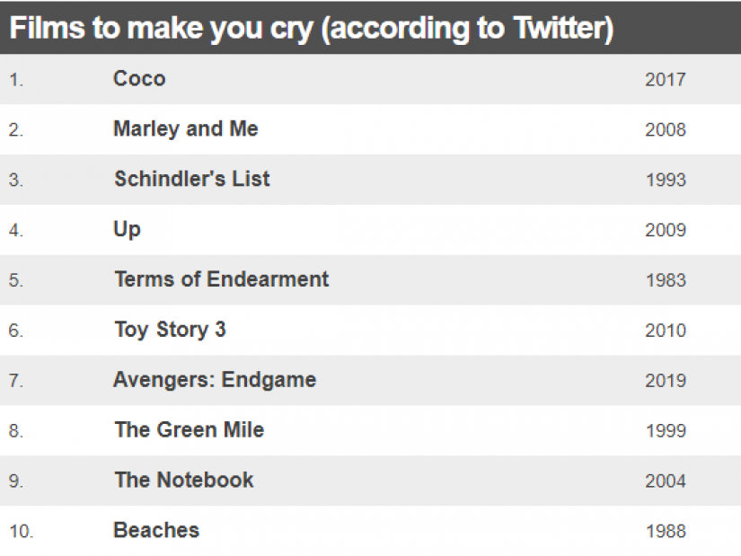Screen dimensions: 741x556
Task: Select the film title Coco
Action: point(139,78)
